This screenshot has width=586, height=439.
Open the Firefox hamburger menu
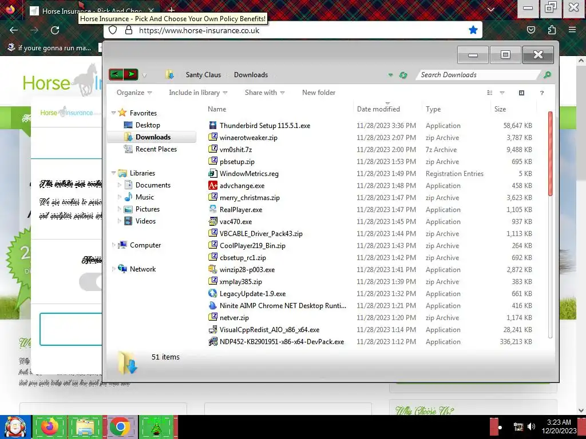[x=572, y=30]
